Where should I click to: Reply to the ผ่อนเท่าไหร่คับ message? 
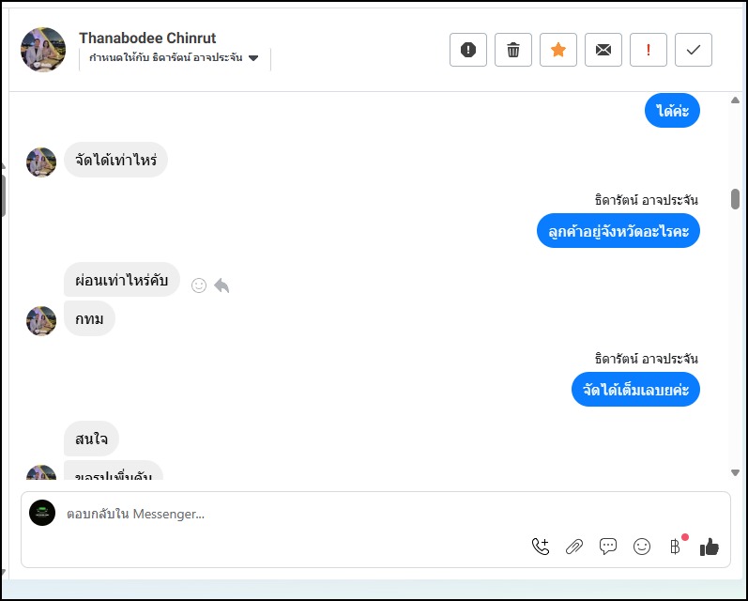(x=221, y=285)
